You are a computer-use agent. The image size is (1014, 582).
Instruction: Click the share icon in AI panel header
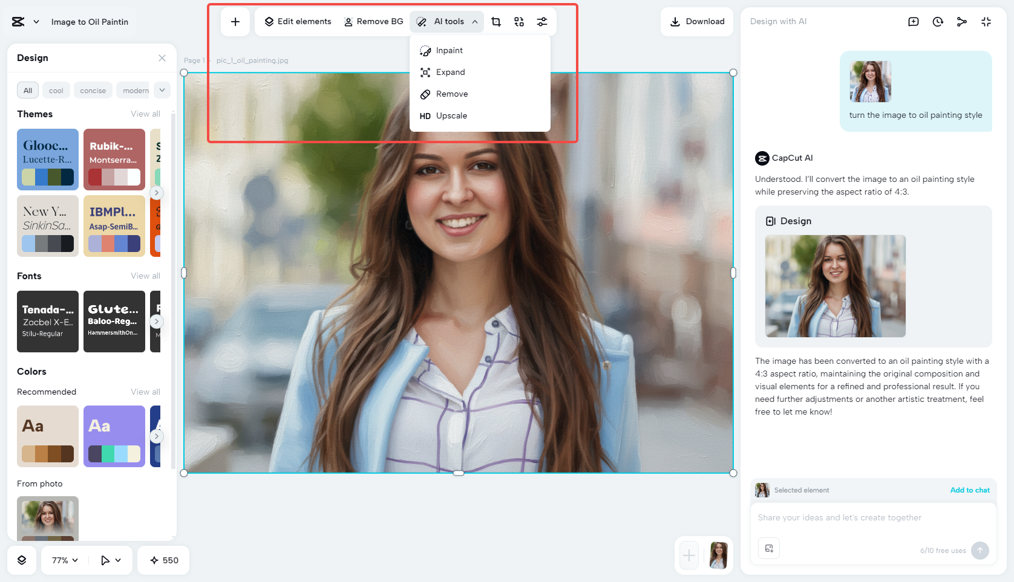point(962,21)
